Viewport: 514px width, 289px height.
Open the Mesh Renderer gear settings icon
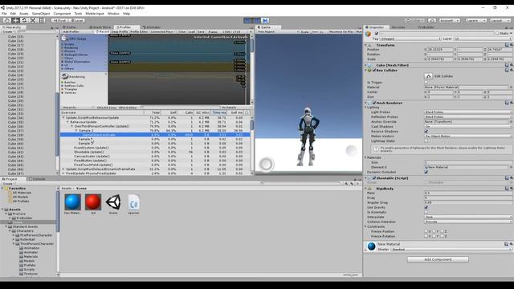[x=511, y=103]
